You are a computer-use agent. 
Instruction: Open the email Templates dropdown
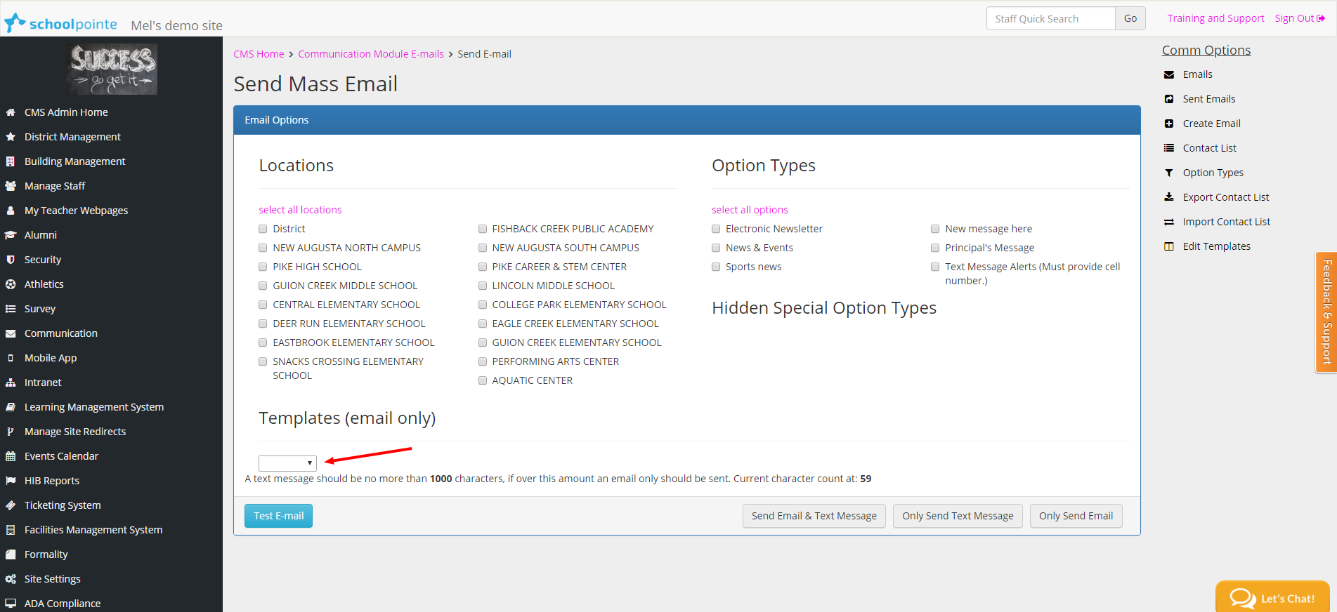287,463
